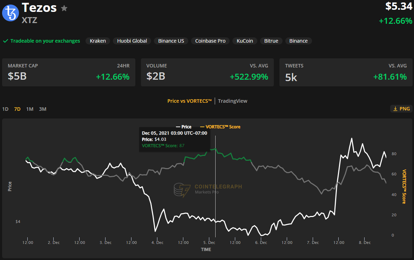Switch to the TradingView tab
This screenshot has width=414, height=260.
coord(232,101)
